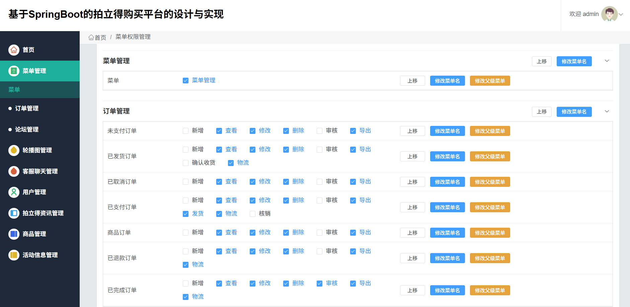Viewport: 630px width, 307px height.
Task: Click the 菜单权限管理 breadcrumb text
Action: click(x=133, y=37)
